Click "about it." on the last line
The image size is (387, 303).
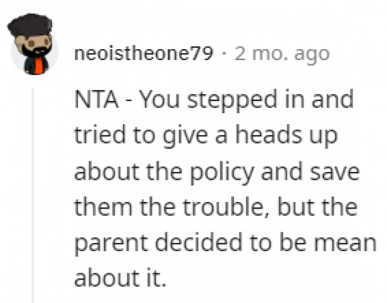pos(120,275)
